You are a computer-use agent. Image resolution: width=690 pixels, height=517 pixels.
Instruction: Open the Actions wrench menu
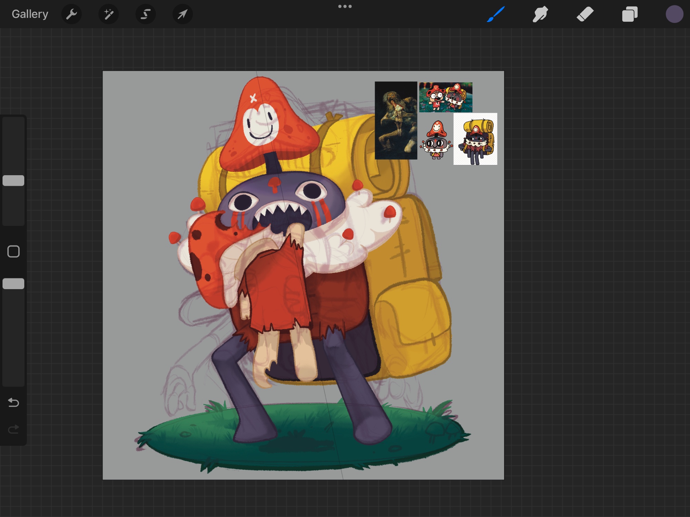coord(71,14)
